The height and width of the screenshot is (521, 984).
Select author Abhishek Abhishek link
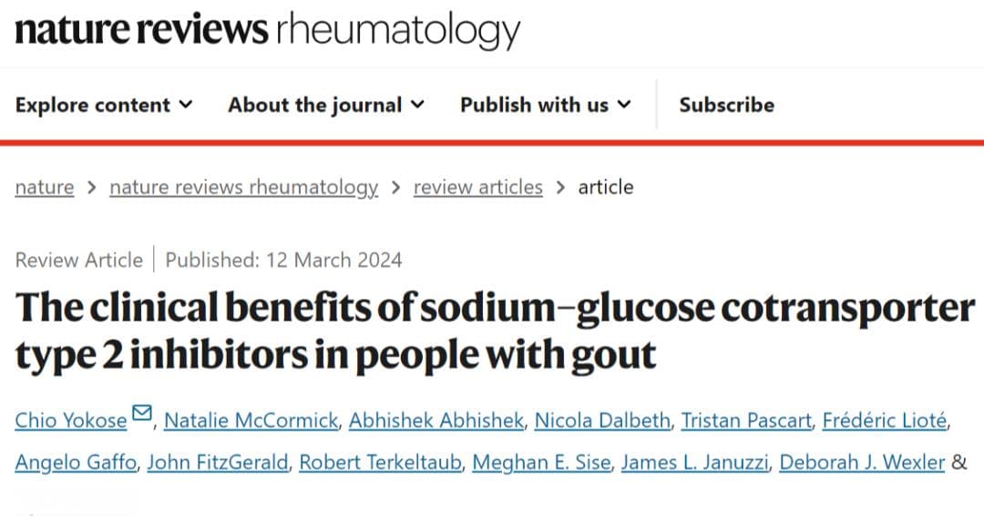(436, 420)
